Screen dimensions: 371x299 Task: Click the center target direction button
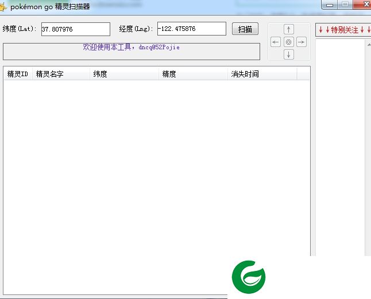289,42
